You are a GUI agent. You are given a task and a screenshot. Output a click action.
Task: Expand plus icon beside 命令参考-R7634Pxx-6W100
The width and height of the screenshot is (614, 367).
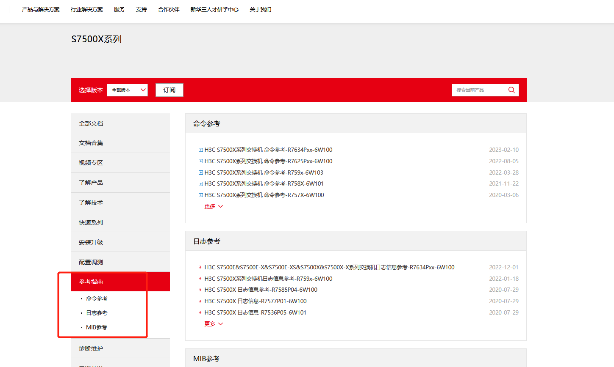tap(201, 150)
